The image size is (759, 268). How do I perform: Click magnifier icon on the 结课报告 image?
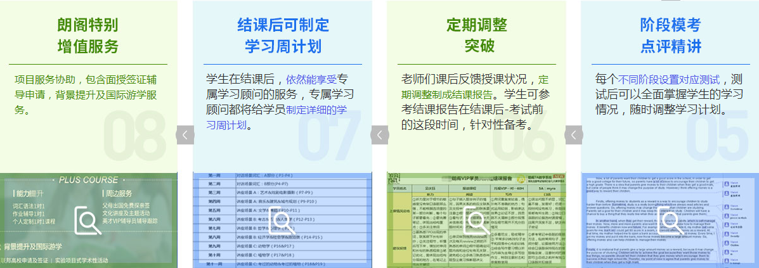click(x=475, y=220)
